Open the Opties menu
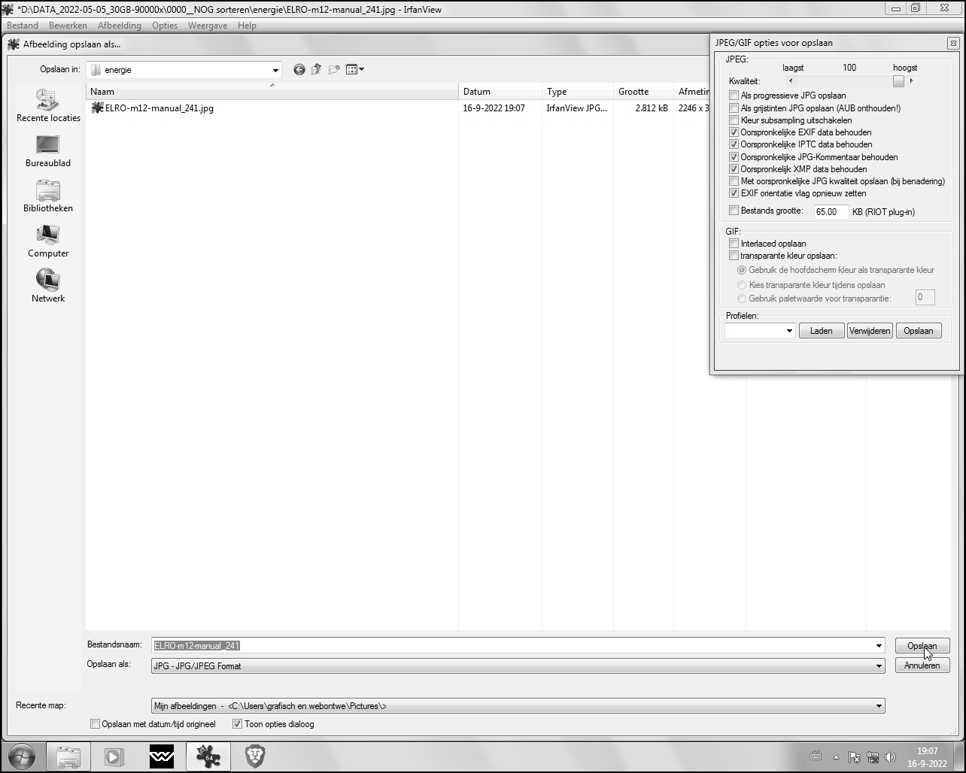 pos(165,26)
